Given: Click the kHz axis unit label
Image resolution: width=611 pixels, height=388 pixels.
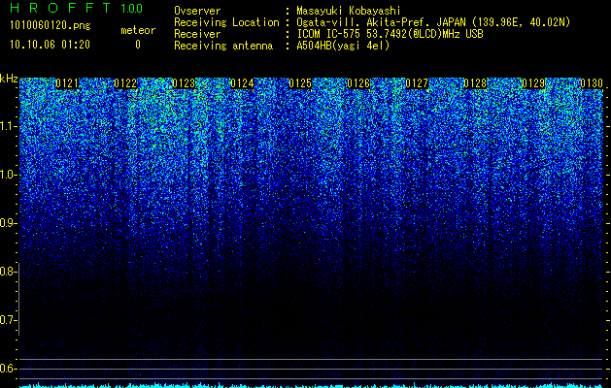Looking at the screenshot, I should tap(9, 79).
